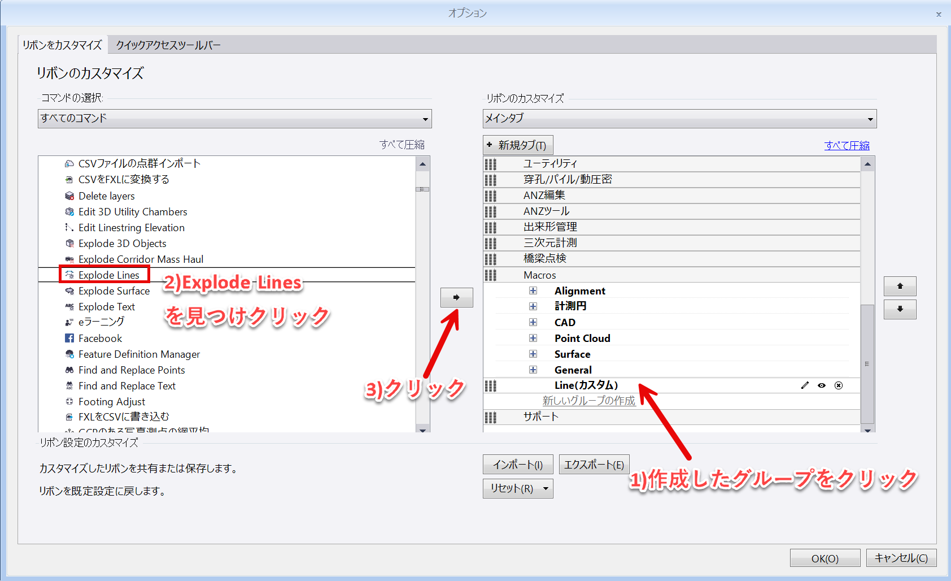Click the インポート(I) button
This screenshot has height=581, width=951.
point(518,465)
